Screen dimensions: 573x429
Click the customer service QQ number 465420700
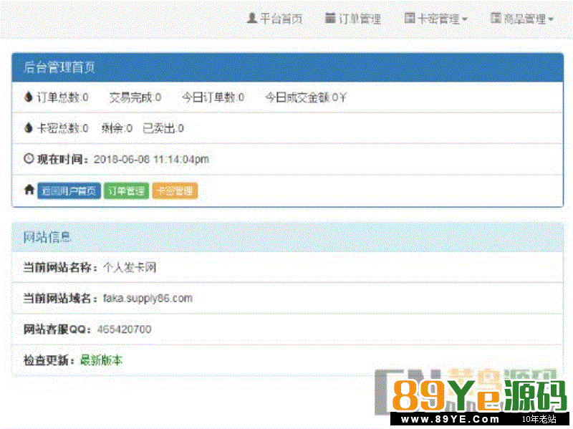[124, 329]
